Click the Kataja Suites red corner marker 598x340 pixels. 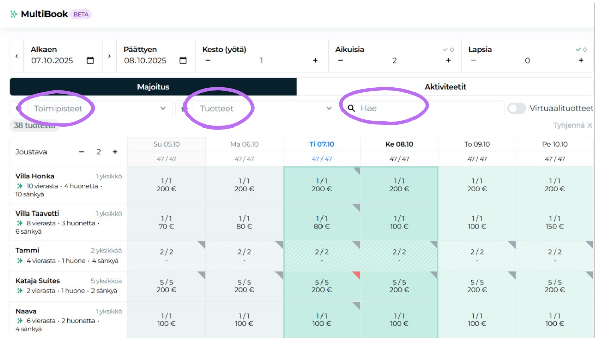click(356, 275)
